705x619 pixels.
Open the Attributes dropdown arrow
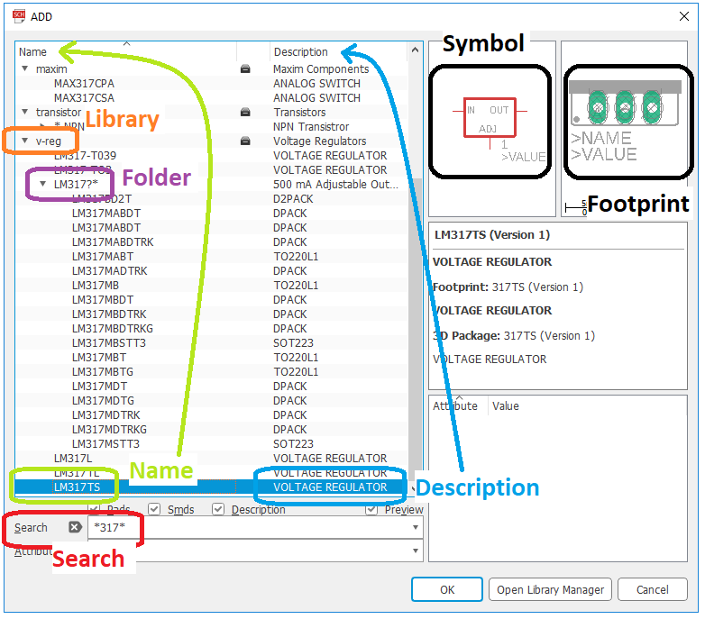click(x=416, y=551)
